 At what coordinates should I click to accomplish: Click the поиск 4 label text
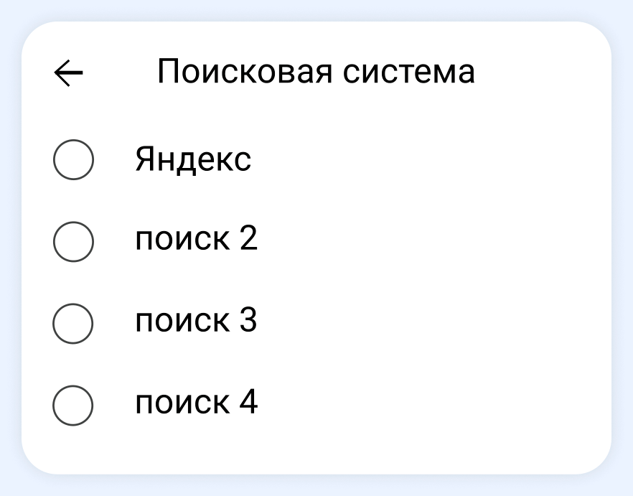tap(196, 403)
